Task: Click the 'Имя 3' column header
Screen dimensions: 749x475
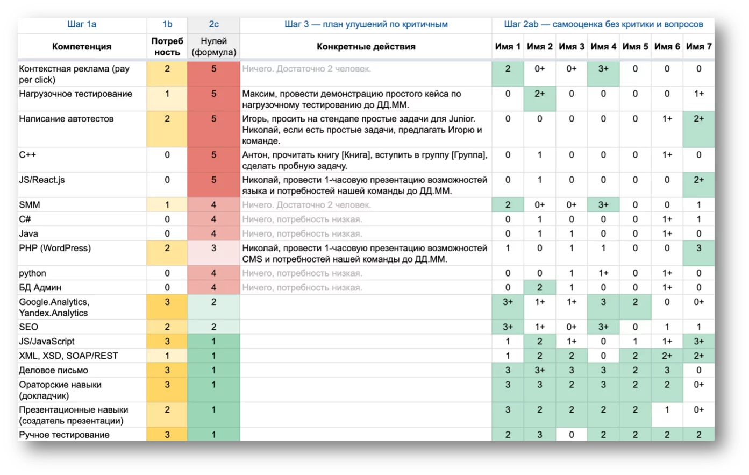Action: click(x=571, y=47)
